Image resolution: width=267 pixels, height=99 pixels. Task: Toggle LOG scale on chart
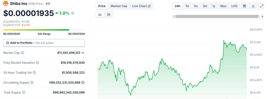point(234,6)
